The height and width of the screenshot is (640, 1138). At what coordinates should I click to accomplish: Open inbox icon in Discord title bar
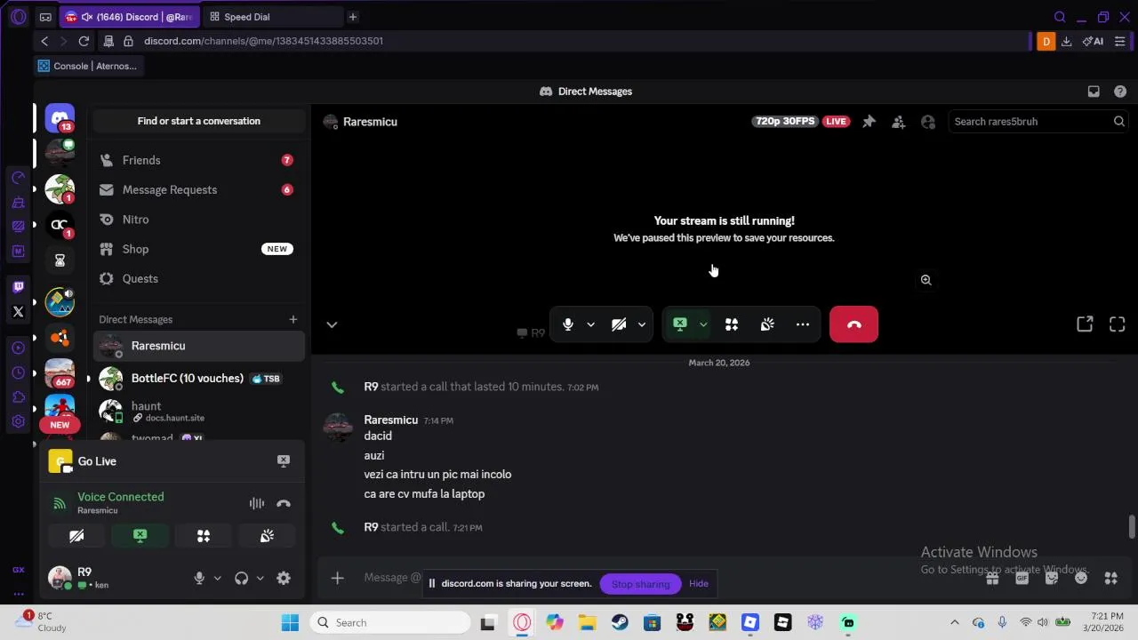click(x=1094, y=92)
